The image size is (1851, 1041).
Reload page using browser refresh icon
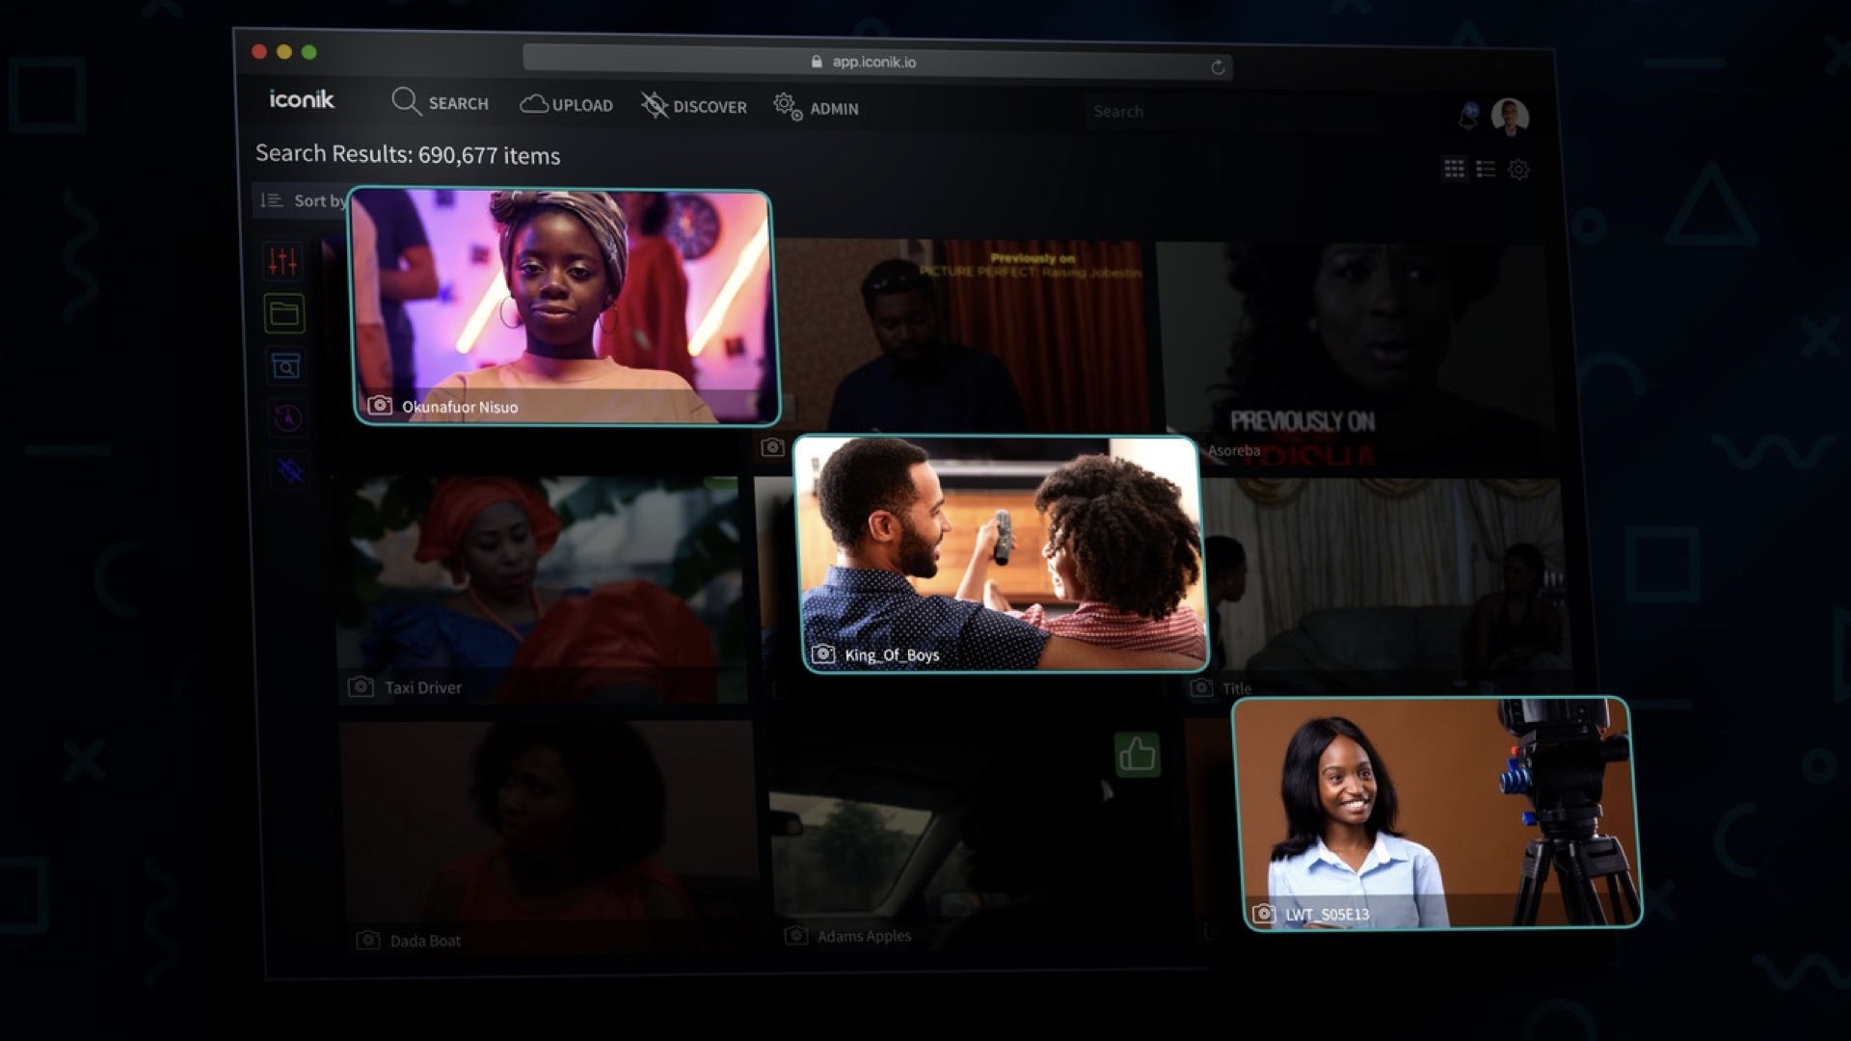tap(1218, 67)
